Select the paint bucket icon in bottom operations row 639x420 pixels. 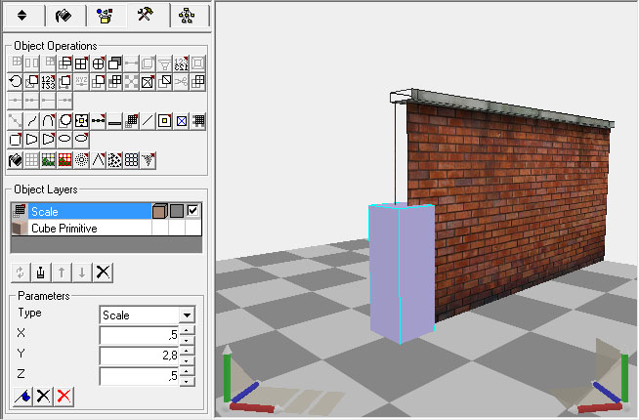pyautogui.click(x=15, y=159)
